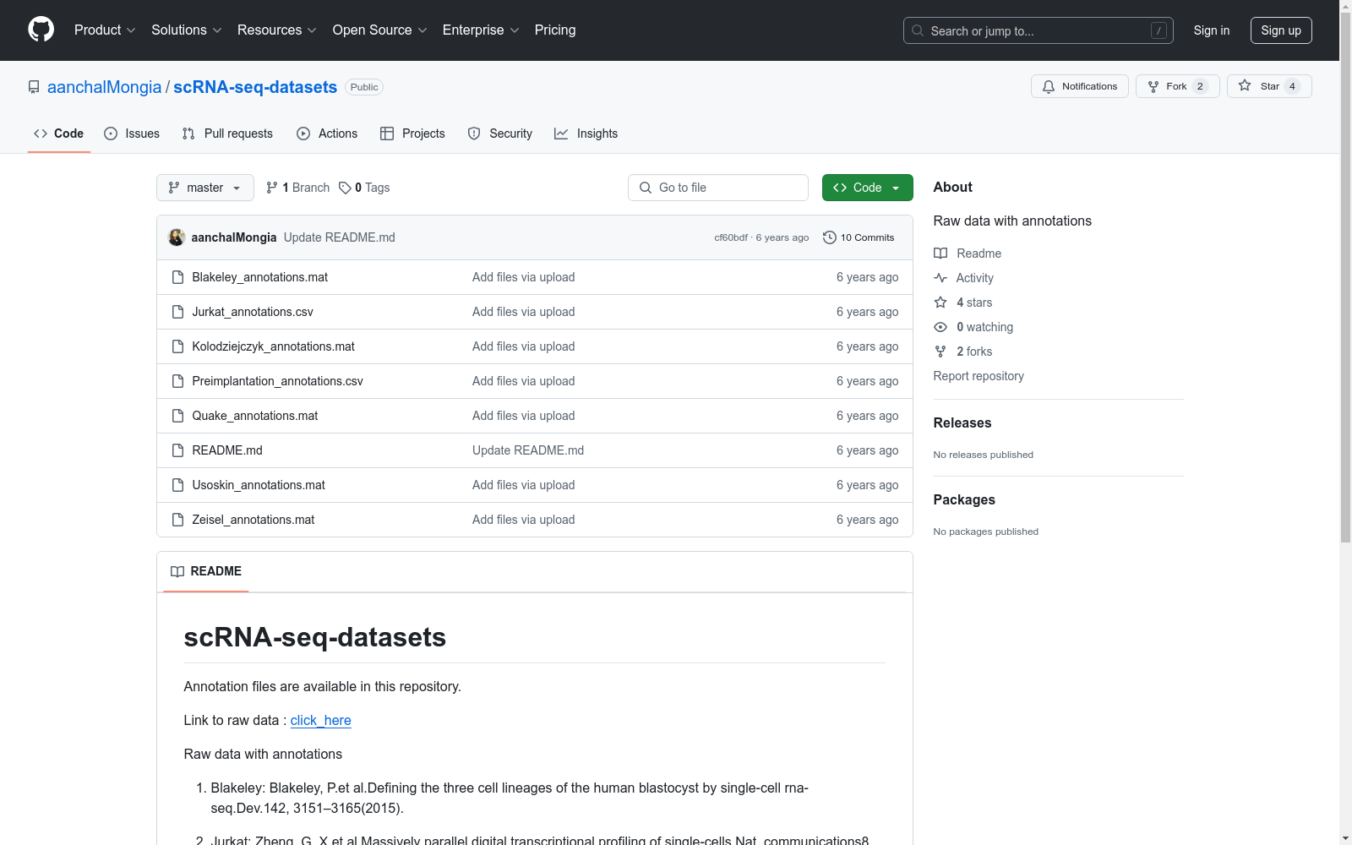Viewport: 1352px width, 845px height.
Task: Click the commit history clock icon
Action: [830, 237]
